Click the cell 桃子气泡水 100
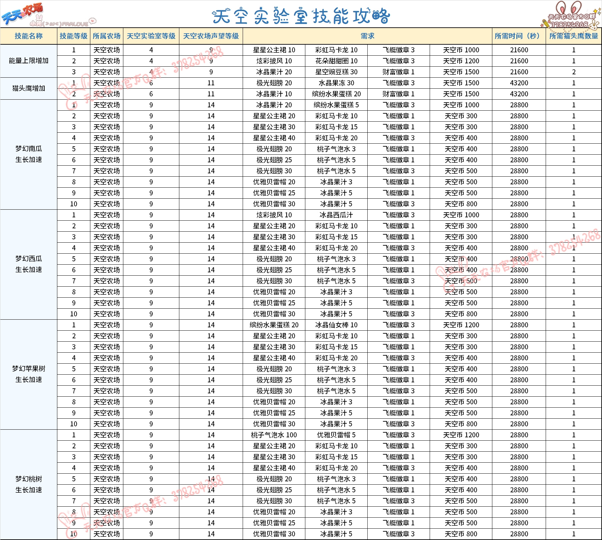Image resolution: width=602 pixels, height=540 pixels. tap(274, 435)
